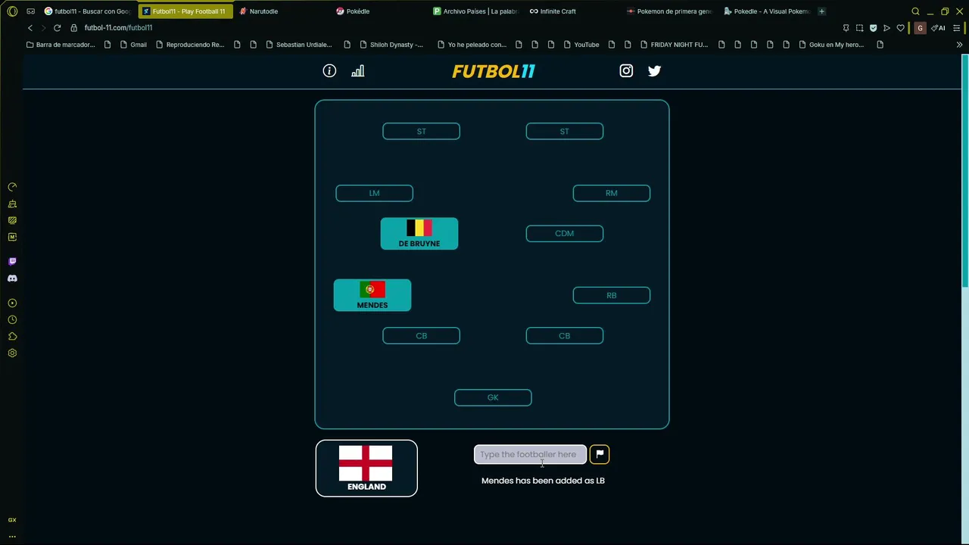
Task: Select the CDM position slot
Action: (x=564, y=234)
